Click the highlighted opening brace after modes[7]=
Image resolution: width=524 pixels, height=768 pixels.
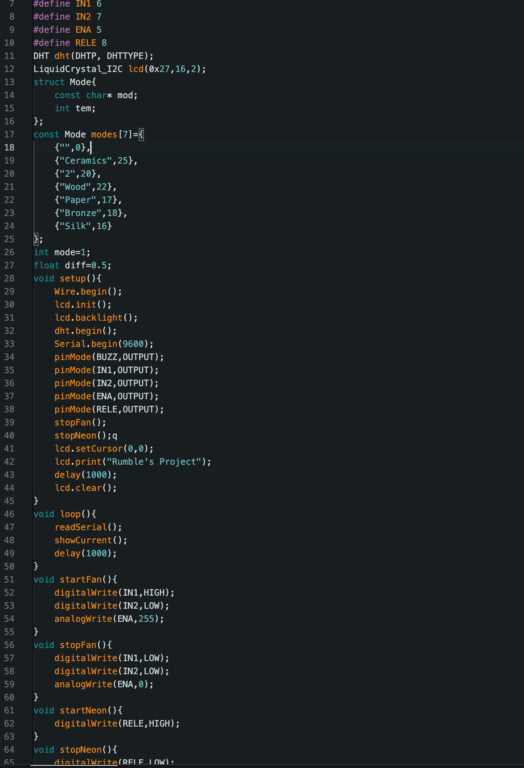coord(141,135)
